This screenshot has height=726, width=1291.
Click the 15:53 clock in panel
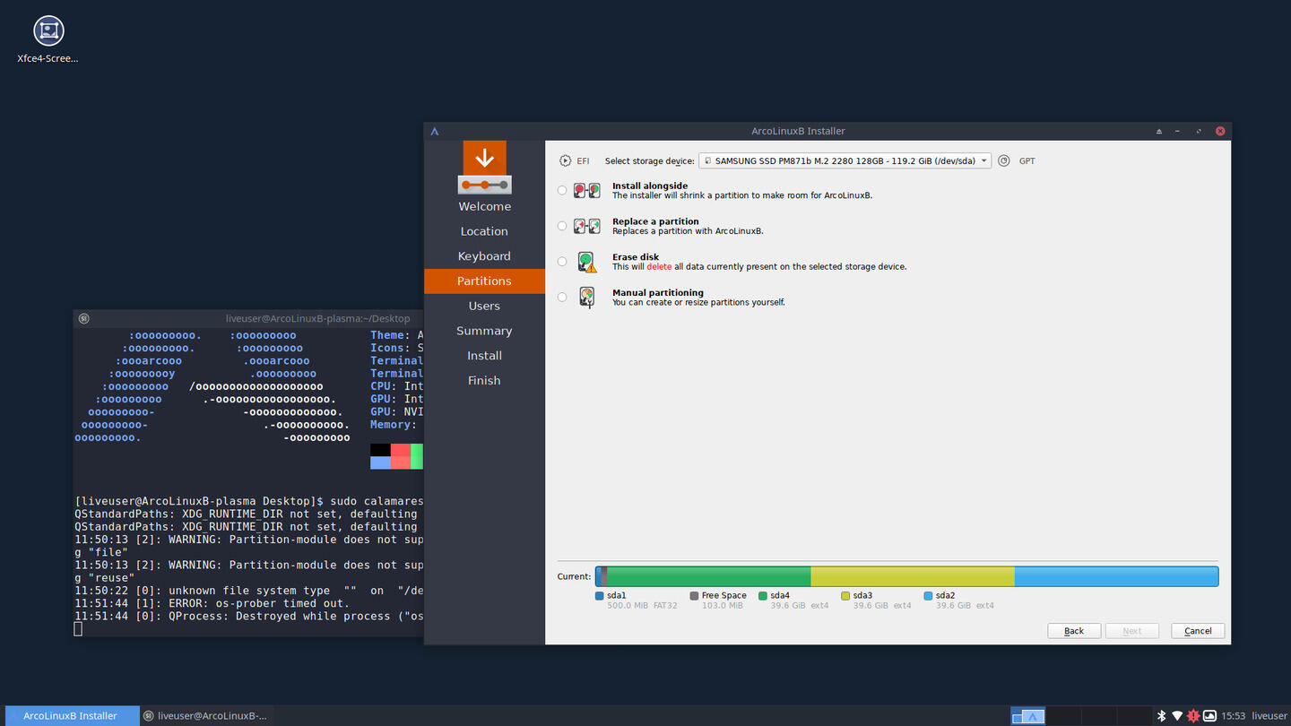click(1234, 716)
